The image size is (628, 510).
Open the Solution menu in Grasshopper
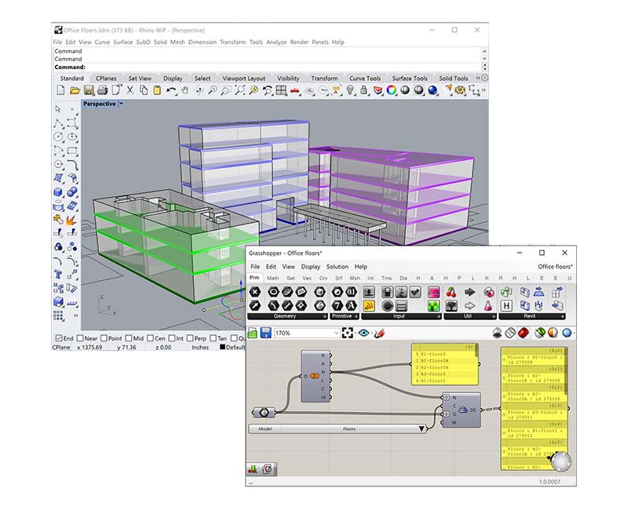(337, 267)
